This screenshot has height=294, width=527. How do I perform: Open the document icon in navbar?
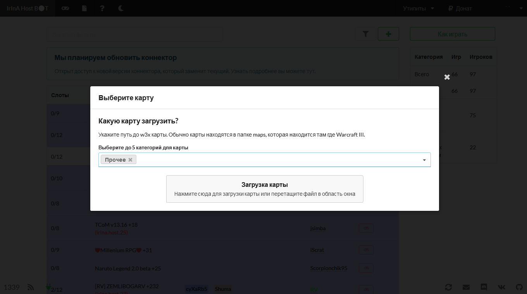tap(84, 8)
